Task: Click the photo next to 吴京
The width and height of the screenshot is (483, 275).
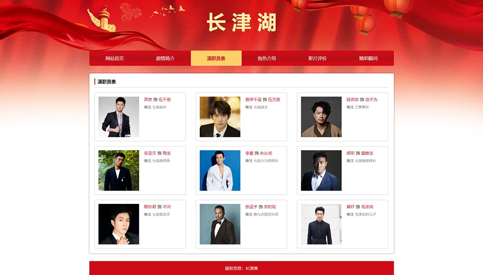Action: click(x=119, y=117)
